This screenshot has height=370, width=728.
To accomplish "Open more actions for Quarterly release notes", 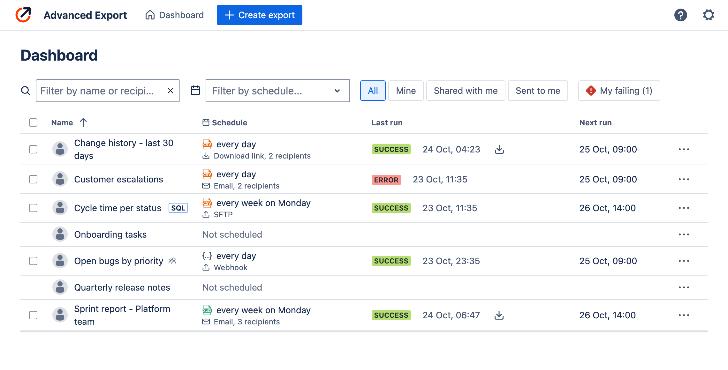I will (684, 287).
